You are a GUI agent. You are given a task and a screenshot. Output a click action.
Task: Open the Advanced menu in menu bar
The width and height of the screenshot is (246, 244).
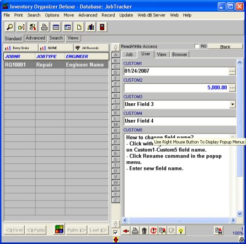(88, 15)
